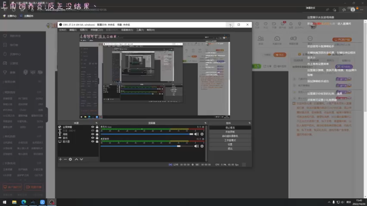This screenshot has width=367, height=206.
Task: Open Douyu history clock icon in header
Action: click(x=257, y=24)
